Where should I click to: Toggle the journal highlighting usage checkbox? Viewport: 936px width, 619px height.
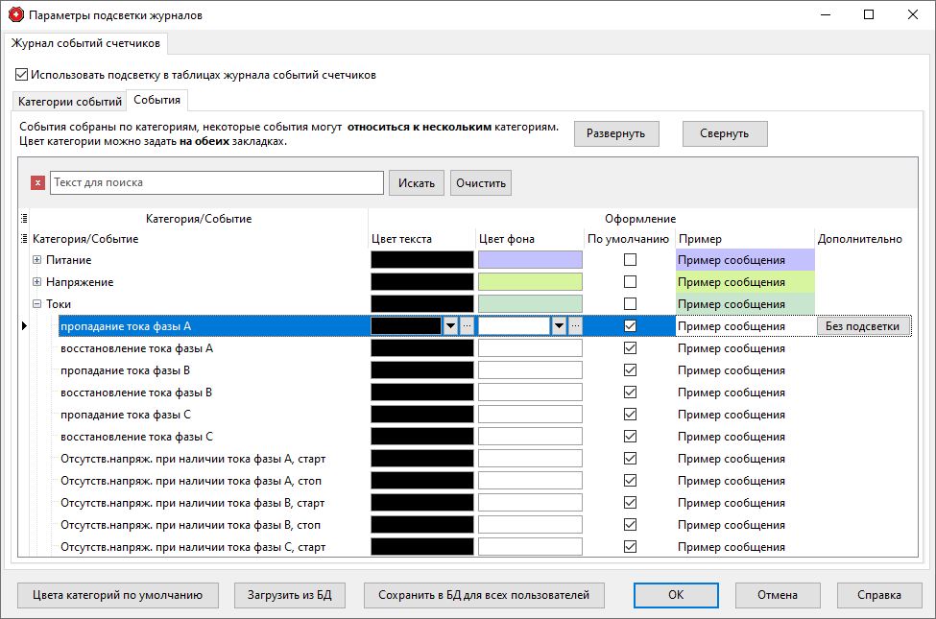(x=22, y=74)
